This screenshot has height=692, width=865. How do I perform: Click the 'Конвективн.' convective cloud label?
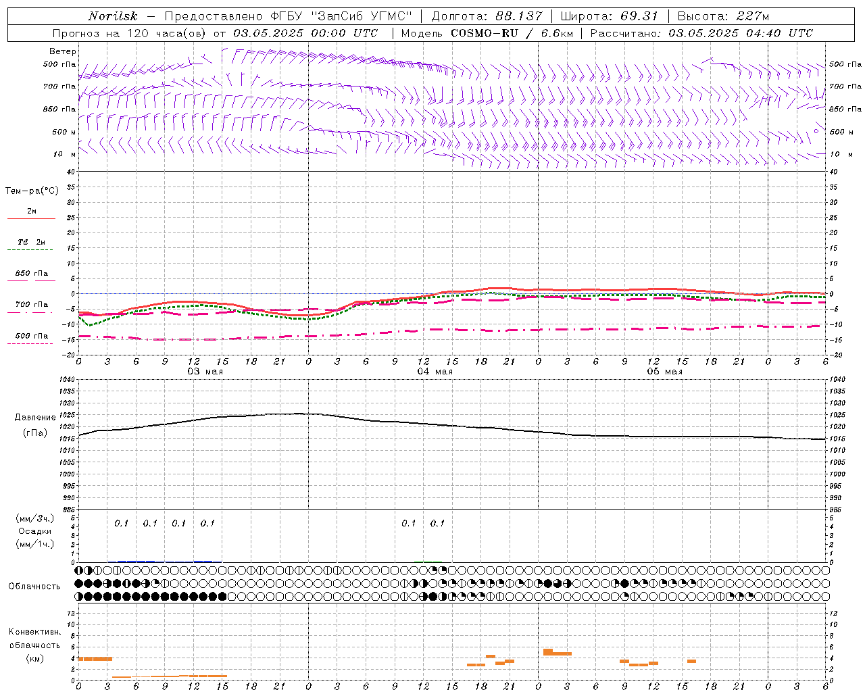point(35,632)
